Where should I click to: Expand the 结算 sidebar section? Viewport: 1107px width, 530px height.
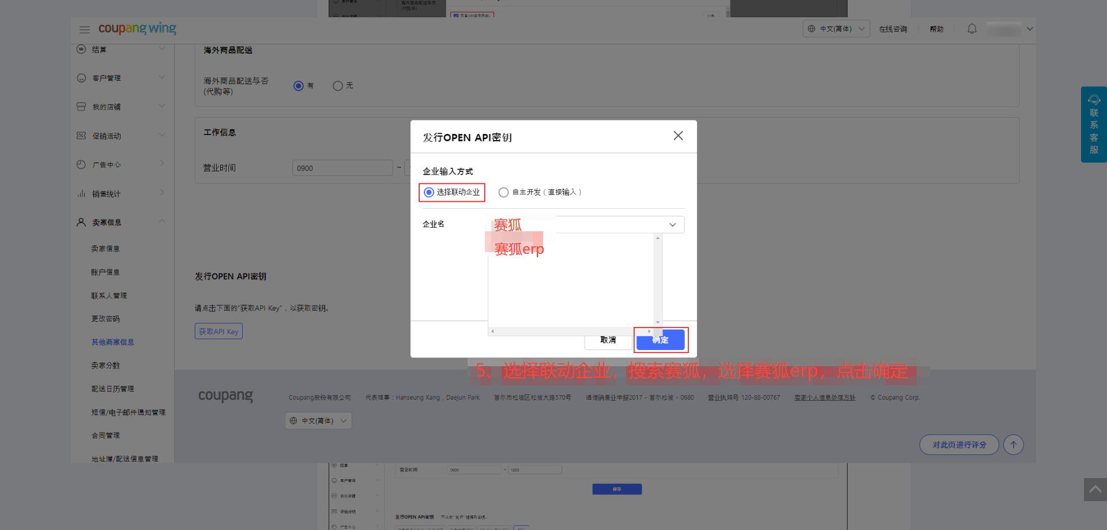coord(162,49)
